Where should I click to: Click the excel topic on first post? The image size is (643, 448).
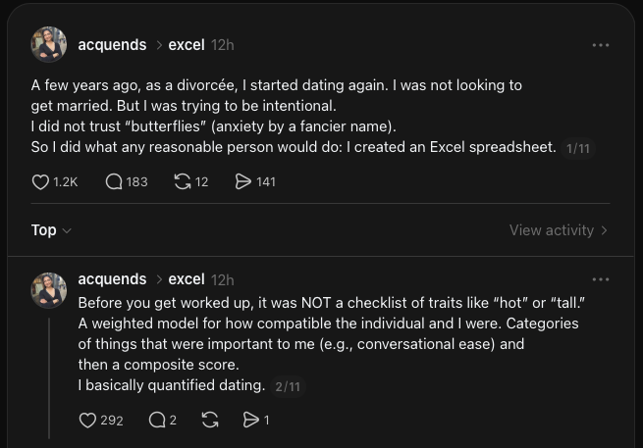[187, 45]
